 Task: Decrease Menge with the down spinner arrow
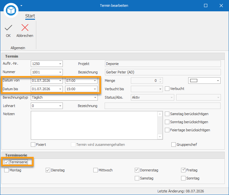click(x=160, y=82)
